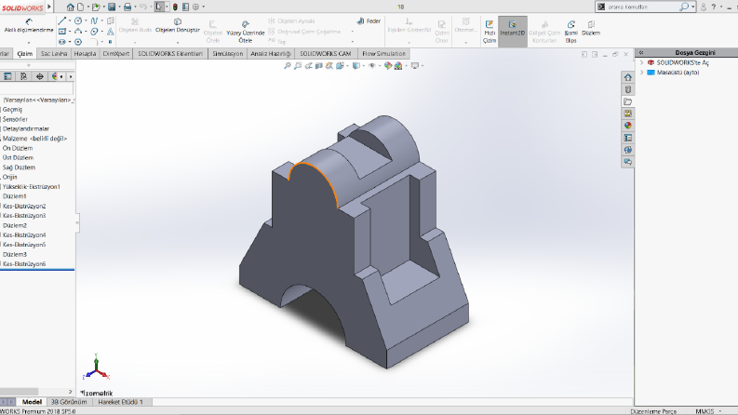
Task: Switch to SOLIDWORKS CAM tab
Action: [x=325, y=54]
